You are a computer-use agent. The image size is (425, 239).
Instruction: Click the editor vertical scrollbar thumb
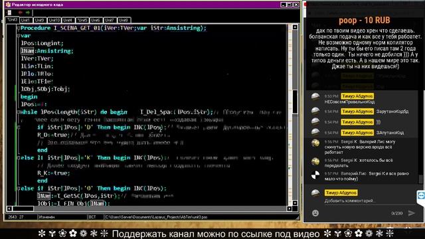tap(295, 102)
